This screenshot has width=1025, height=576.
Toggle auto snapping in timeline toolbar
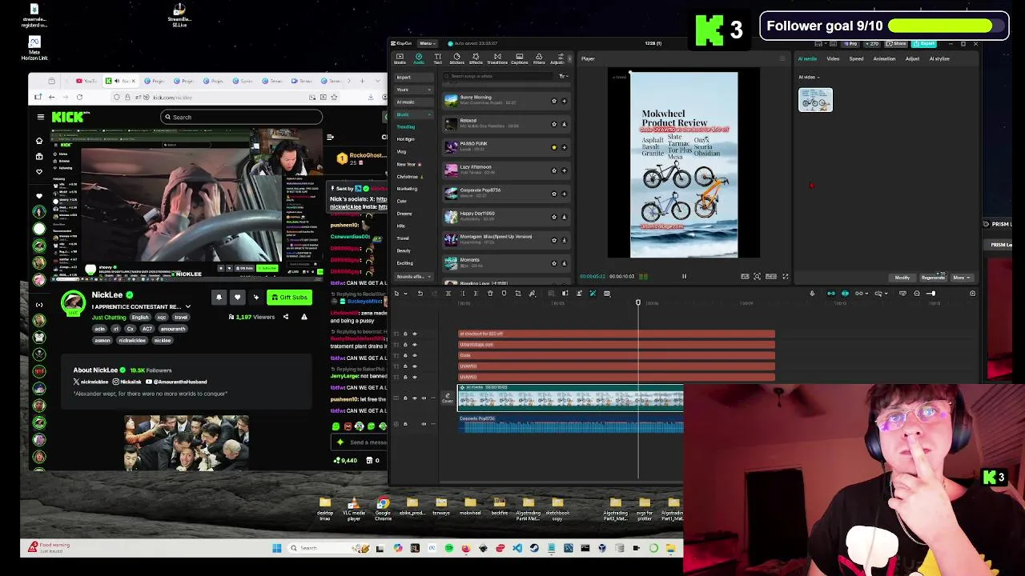coord(845,294)
